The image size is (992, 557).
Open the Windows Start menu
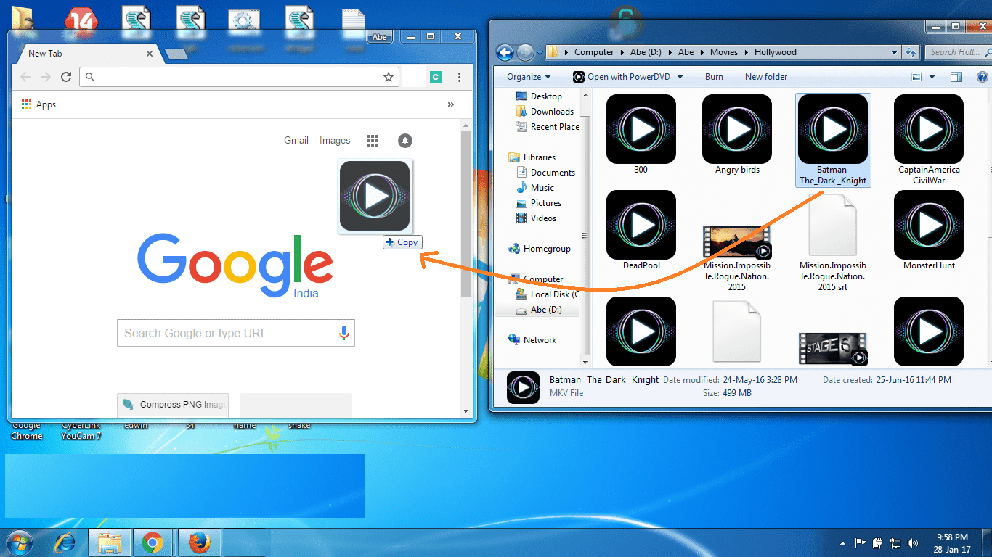(20, 542)
